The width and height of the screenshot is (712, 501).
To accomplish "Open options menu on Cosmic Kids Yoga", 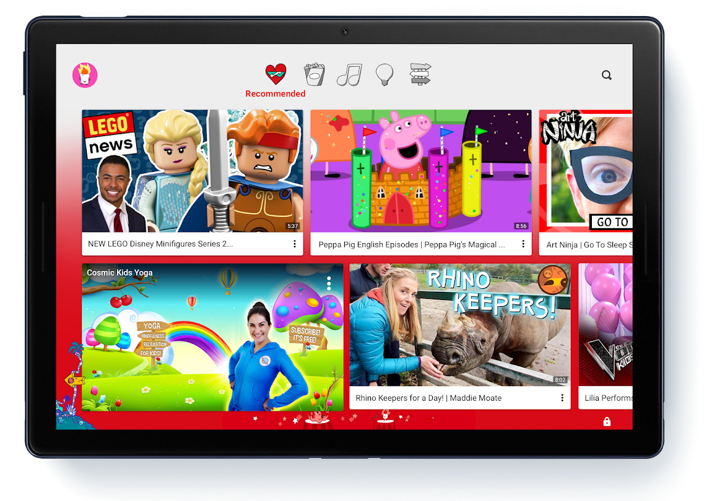I will point(329,283).
